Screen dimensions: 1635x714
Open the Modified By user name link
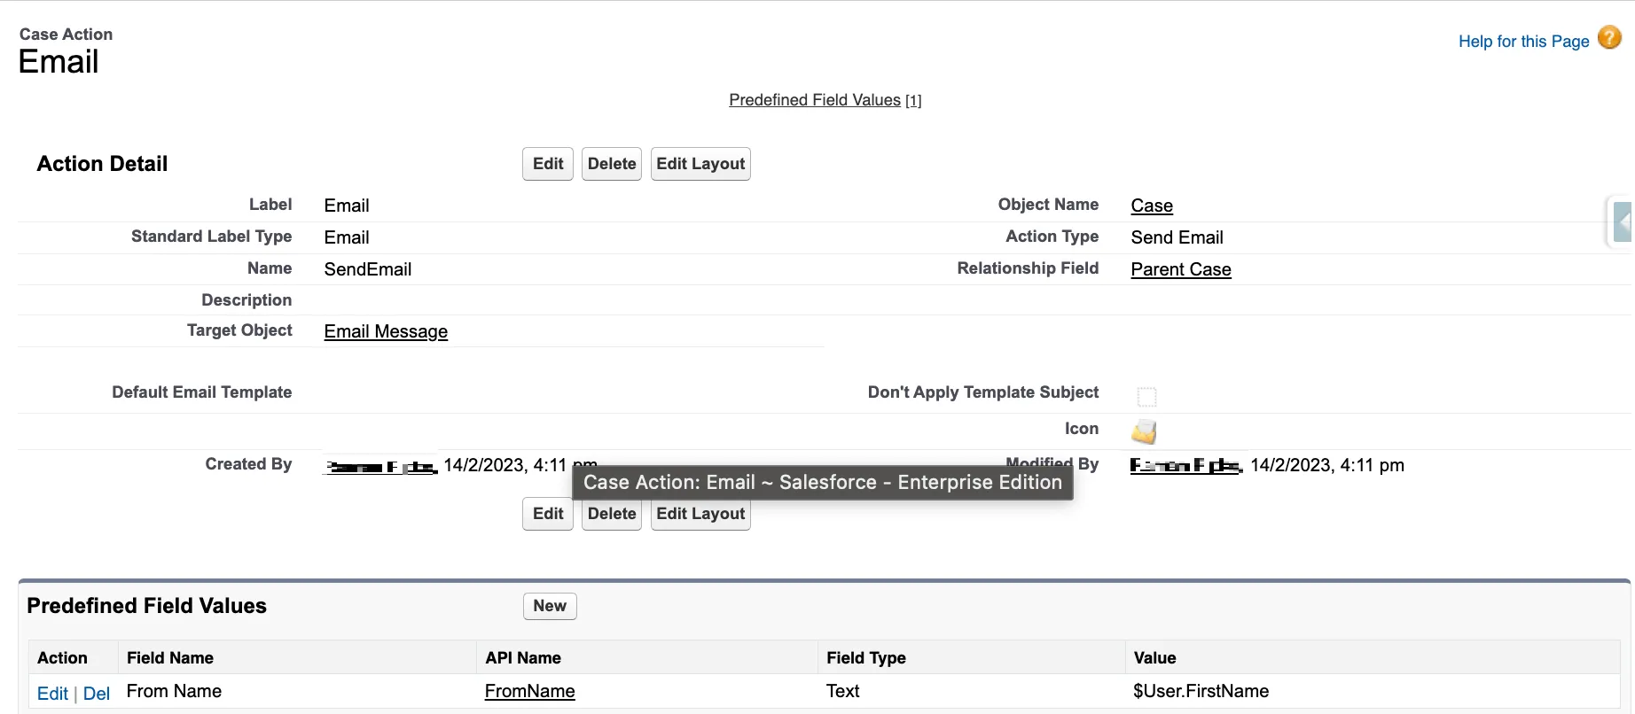point(1185,466)
